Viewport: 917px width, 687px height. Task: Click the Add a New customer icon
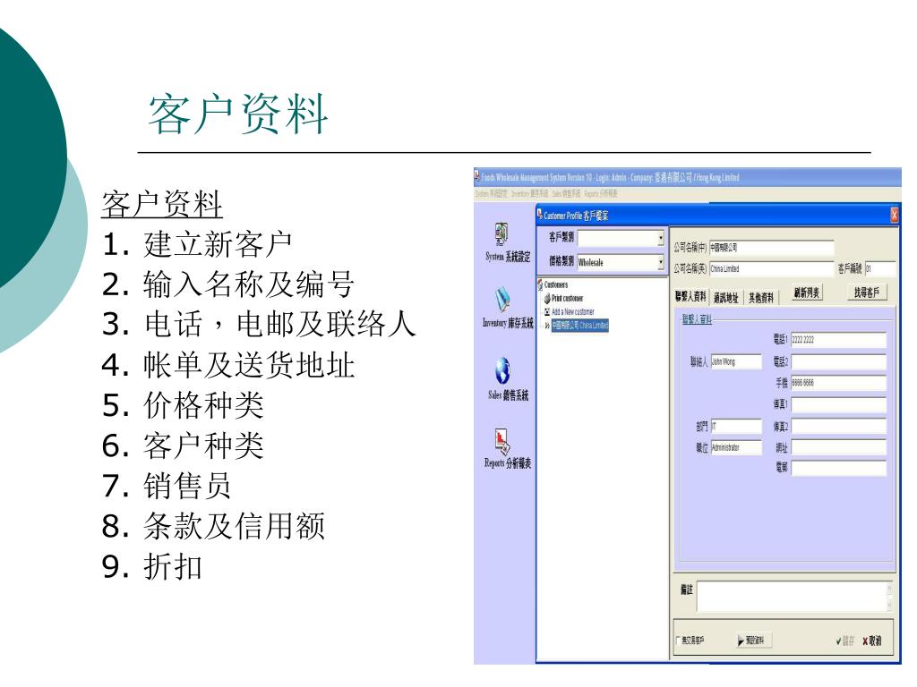[547, 312]
